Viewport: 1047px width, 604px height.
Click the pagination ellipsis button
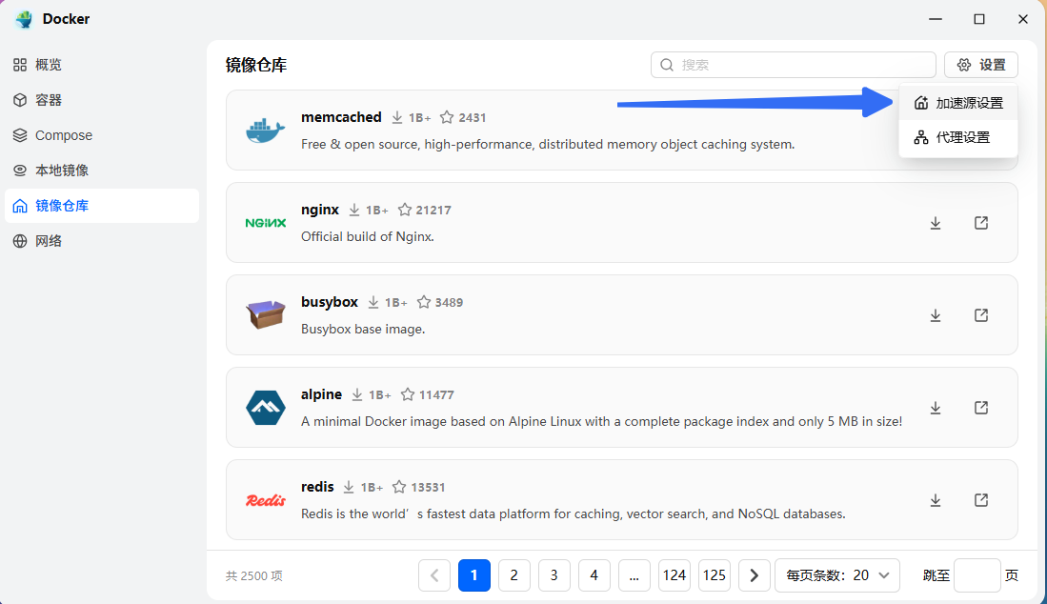tap(634, 575)
